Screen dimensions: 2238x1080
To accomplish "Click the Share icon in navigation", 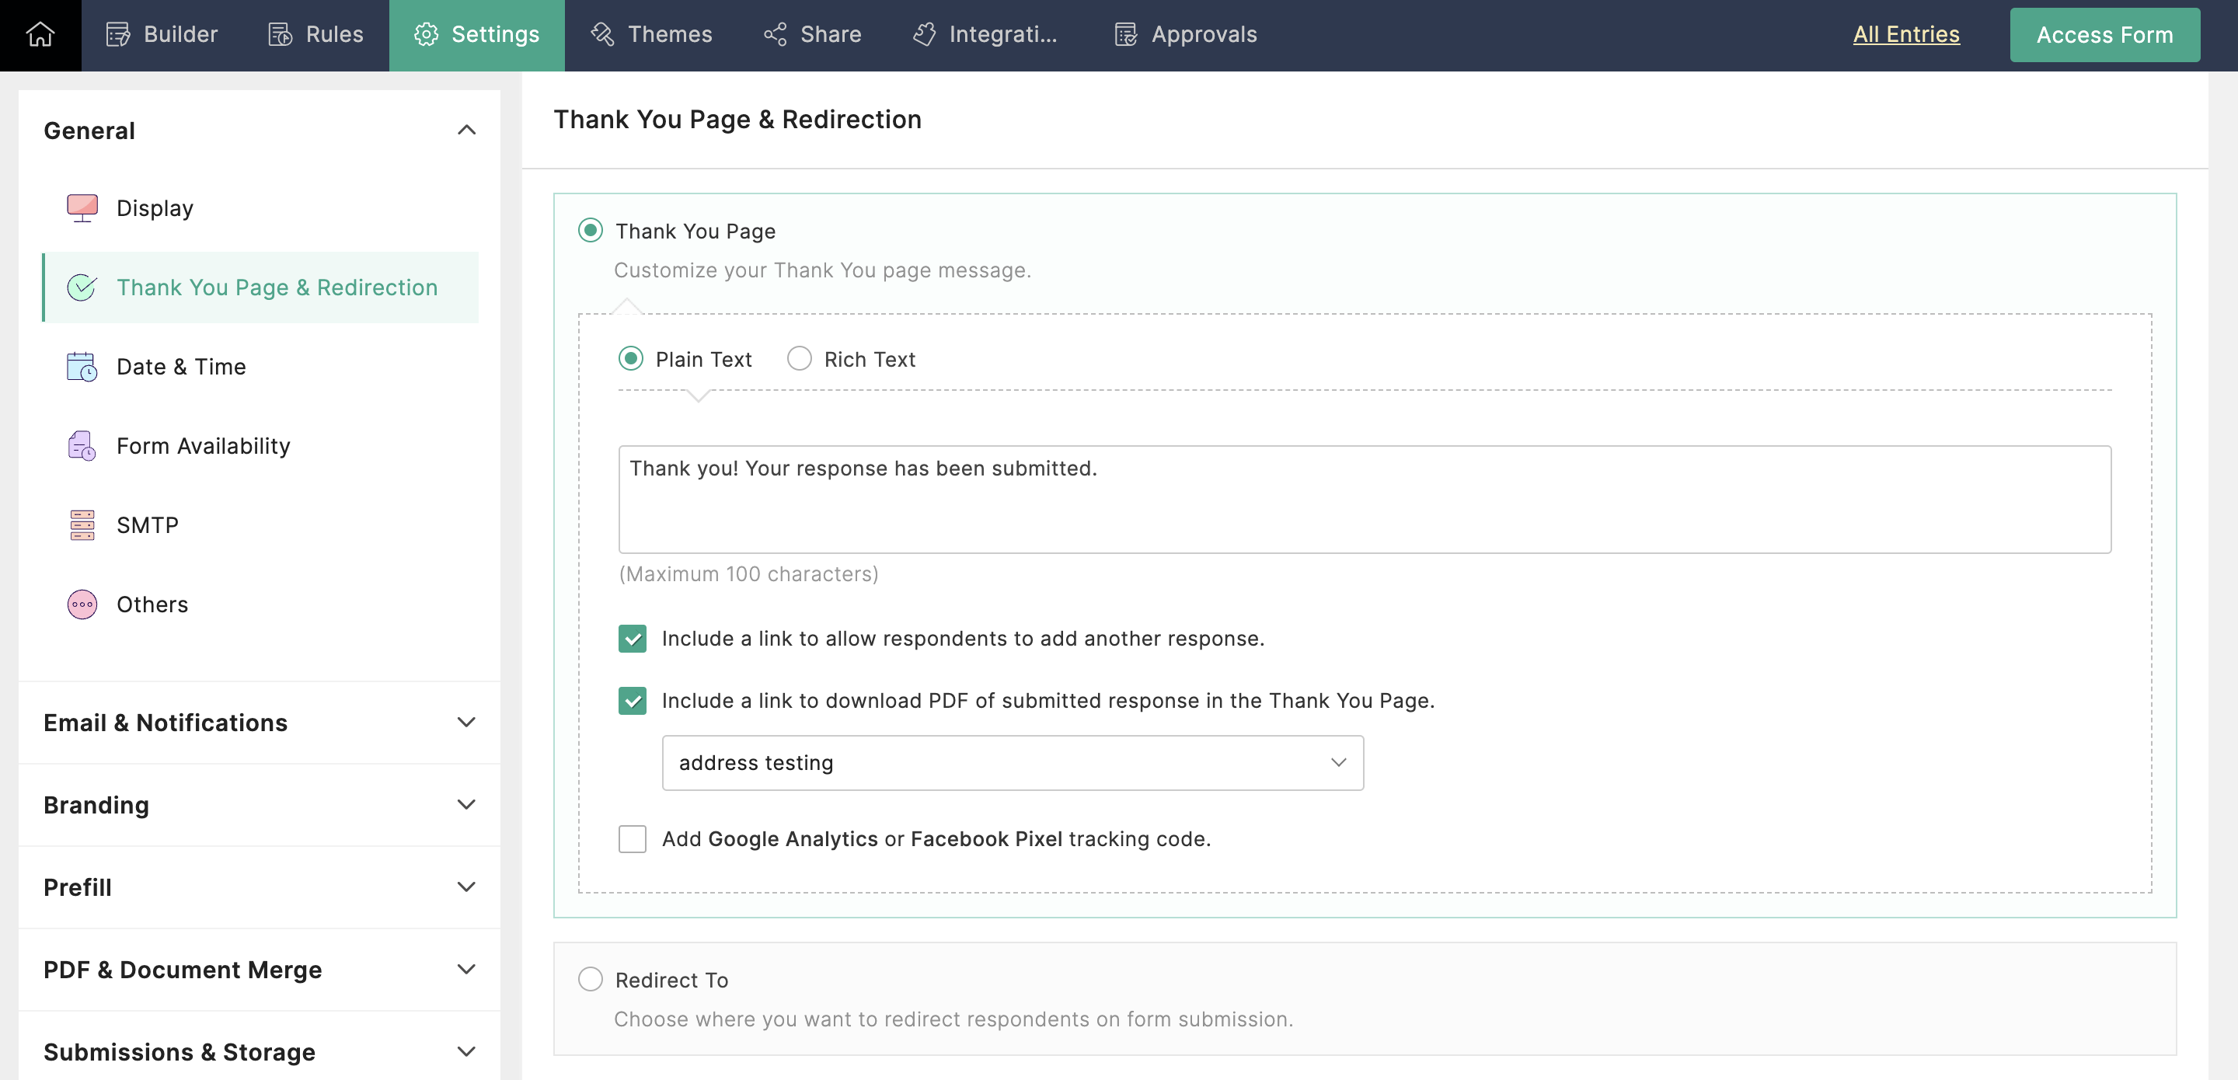I will (x=774, y=35).
